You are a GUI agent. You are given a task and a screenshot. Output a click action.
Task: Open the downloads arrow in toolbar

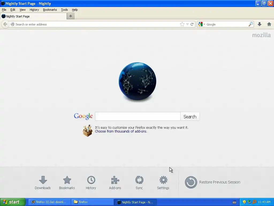[x=260, y=24]
